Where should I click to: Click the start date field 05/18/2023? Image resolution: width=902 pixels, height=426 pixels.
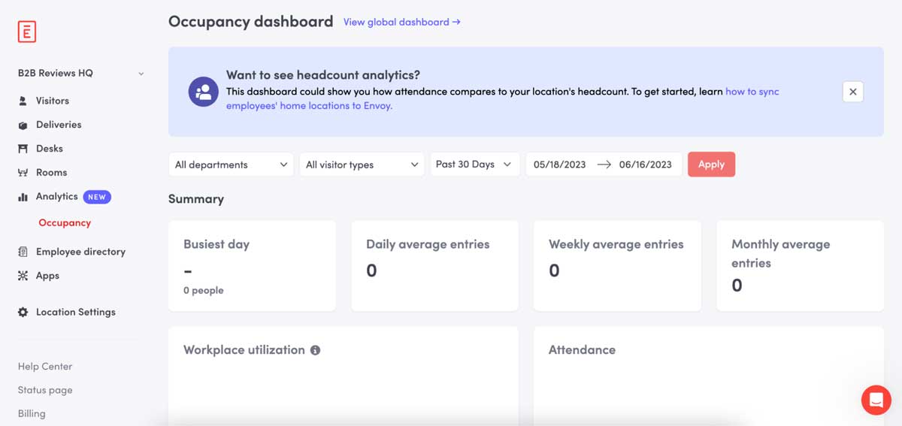point(559,165)
